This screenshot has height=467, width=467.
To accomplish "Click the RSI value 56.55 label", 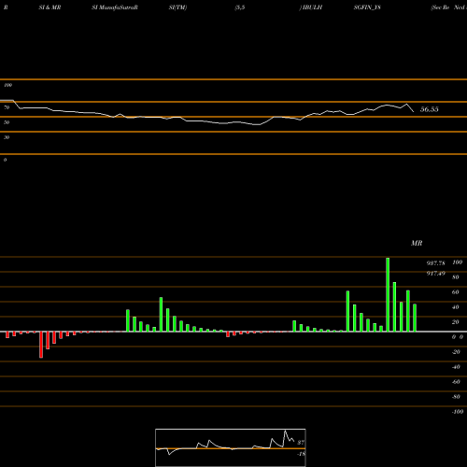I will tap(430, 109).
